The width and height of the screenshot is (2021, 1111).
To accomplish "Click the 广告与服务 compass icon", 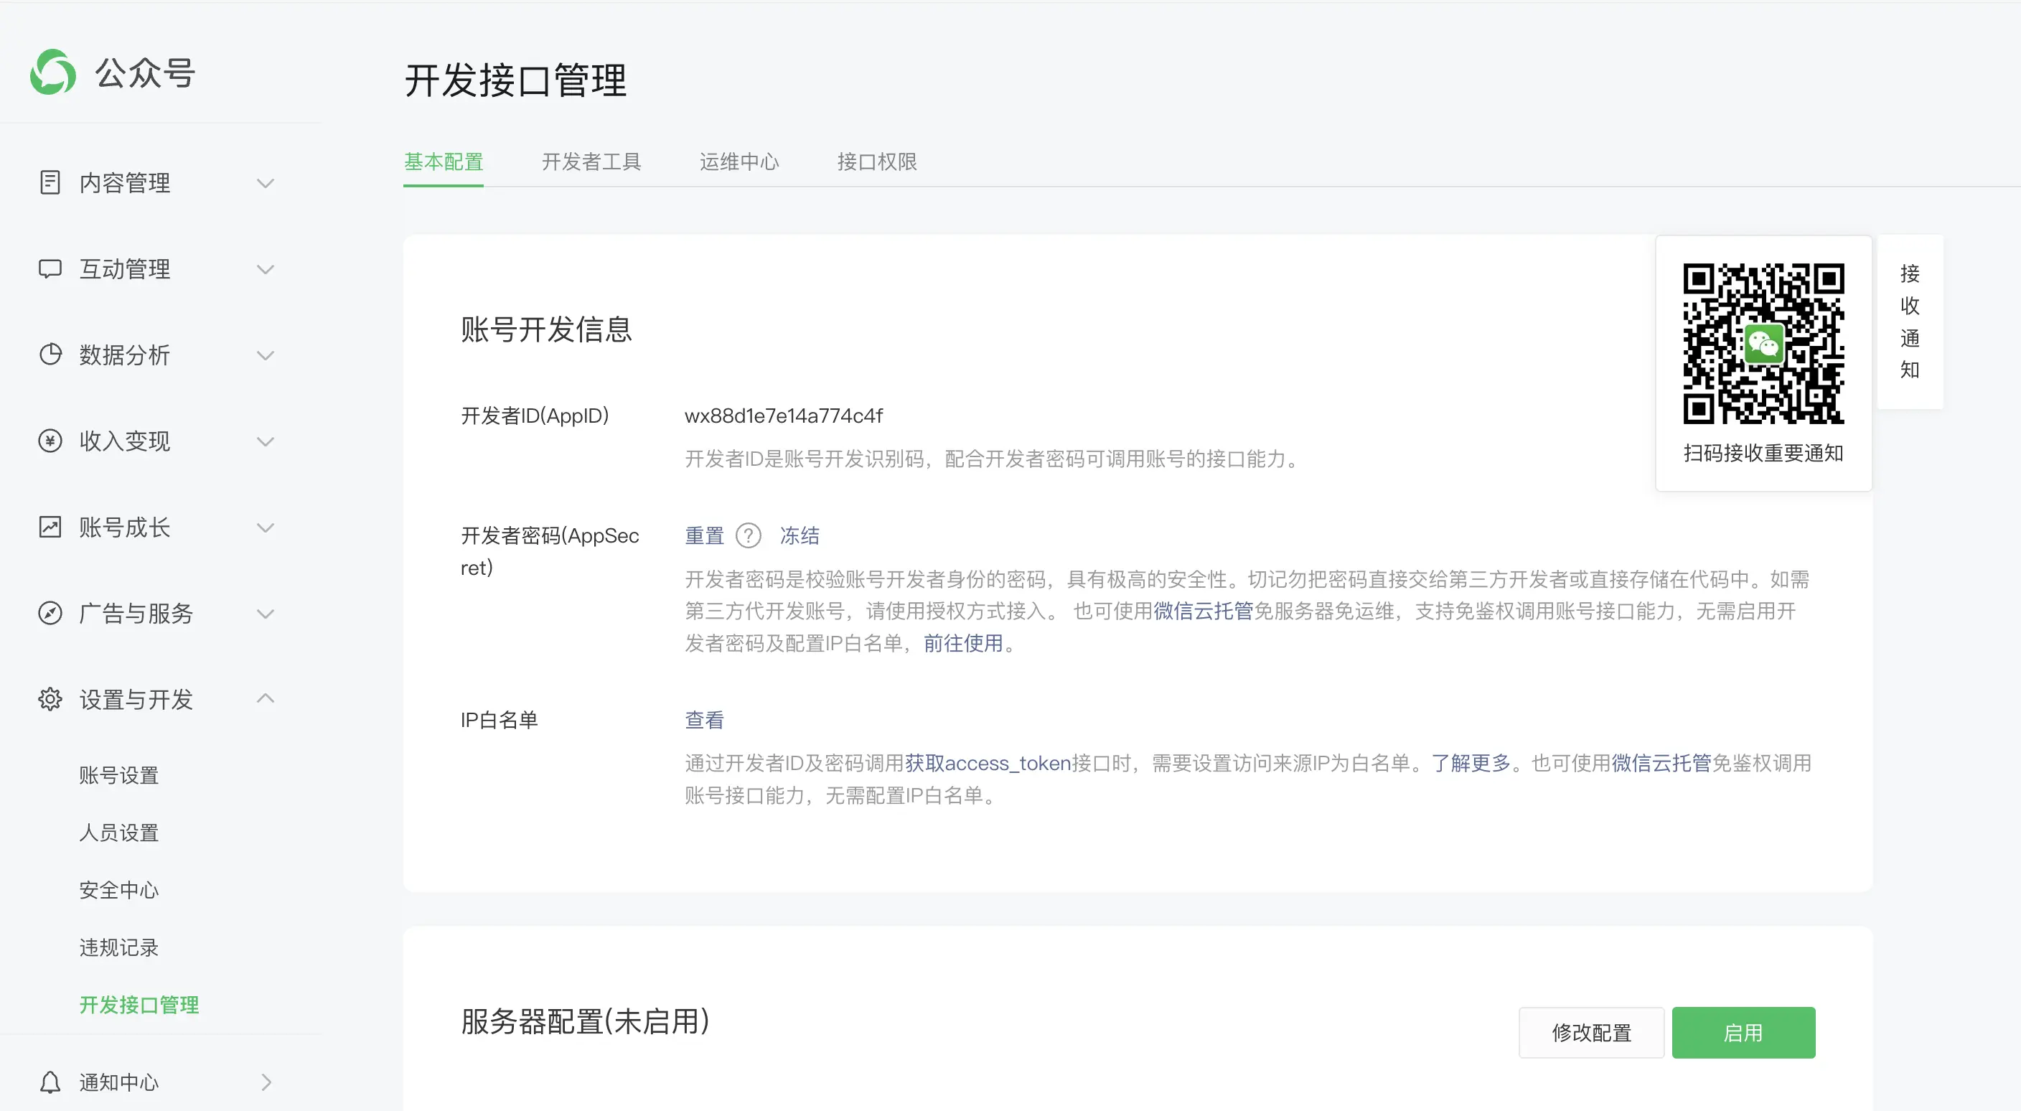I will [x=50, y=614].
